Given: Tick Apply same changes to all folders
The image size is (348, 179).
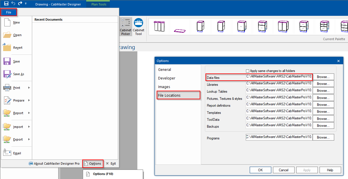Looking at the screenshot, I should [x=248, y=71].
